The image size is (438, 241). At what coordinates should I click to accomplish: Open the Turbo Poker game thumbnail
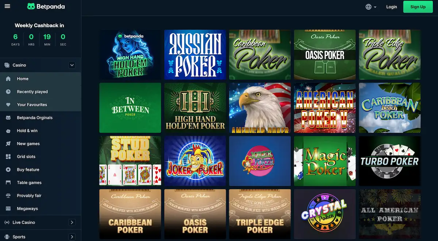tap(390, 161)
